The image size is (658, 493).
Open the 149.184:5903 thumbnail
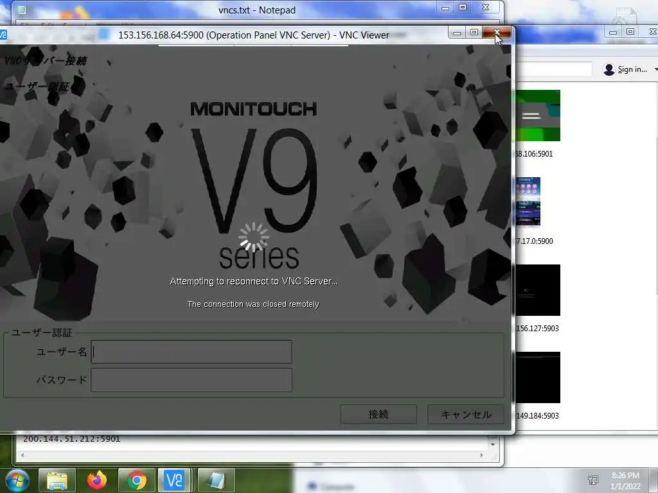click(538, 377)
